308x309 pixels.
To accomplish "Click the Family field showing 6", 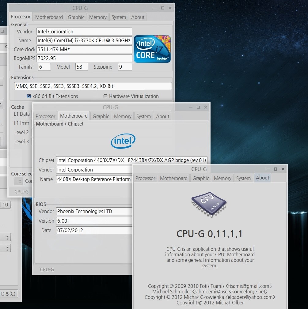I will point(44,67).
